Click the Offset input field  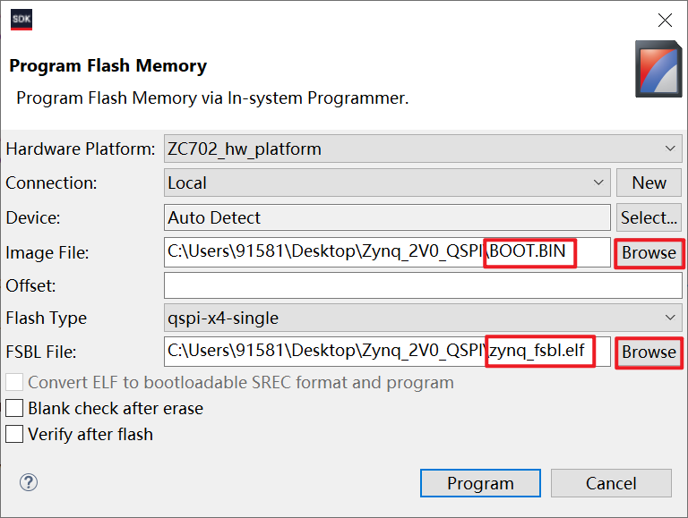coord(423,285)
